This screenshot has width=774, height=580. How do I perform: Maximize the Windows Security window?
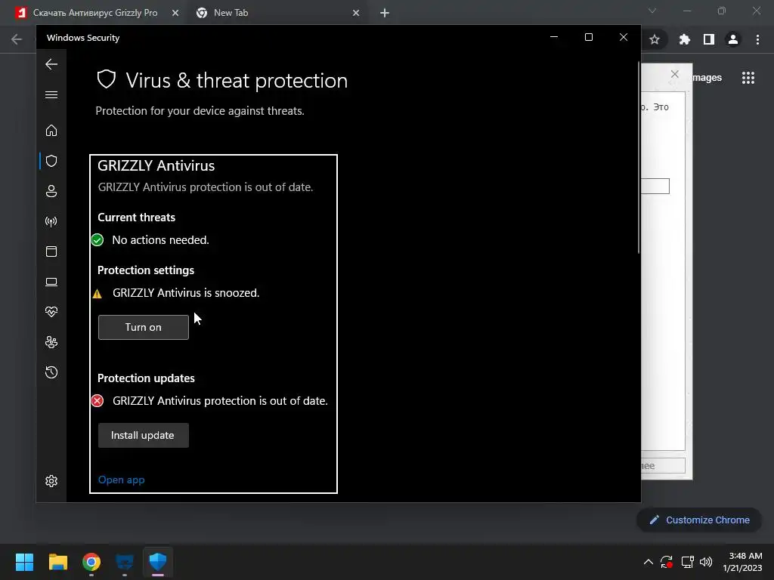pyautogui.click(x=588, y=37)
